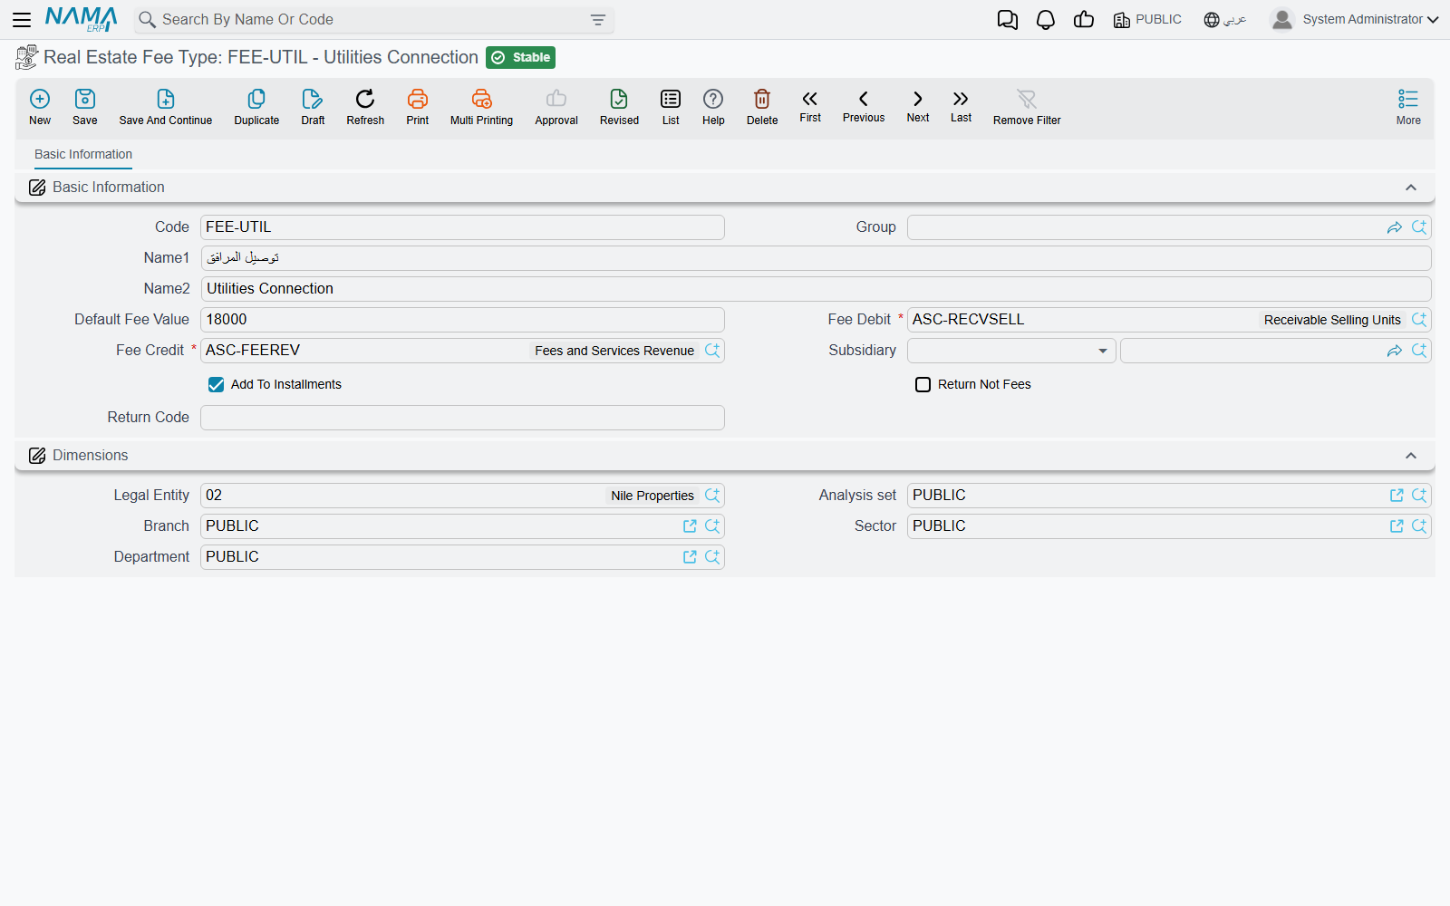Image resolution: width=1450 pixels, height=906 pixels.
Task: Click the NAMA ERP logo
Action: tap(82, 19)
